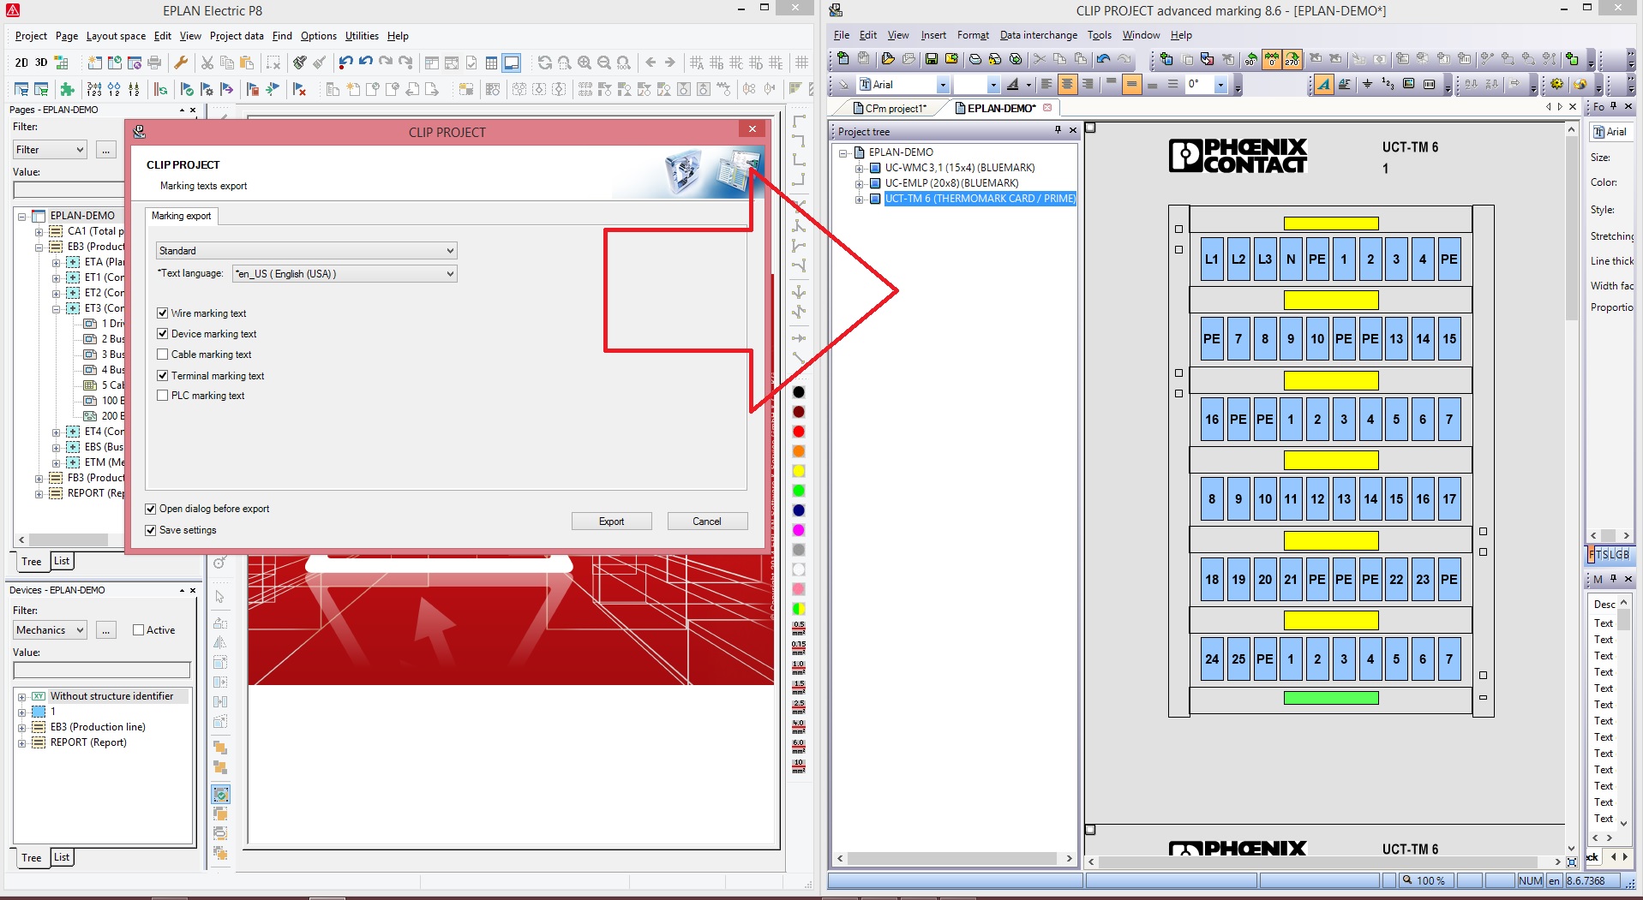1643x900 pixels.
Task: Open Project data menu in EPLAN
Action: tap(237, 36)
